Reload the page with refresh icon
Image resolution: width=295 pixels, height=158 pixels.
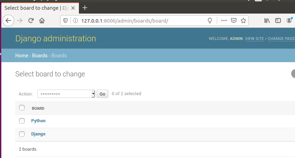31,20
